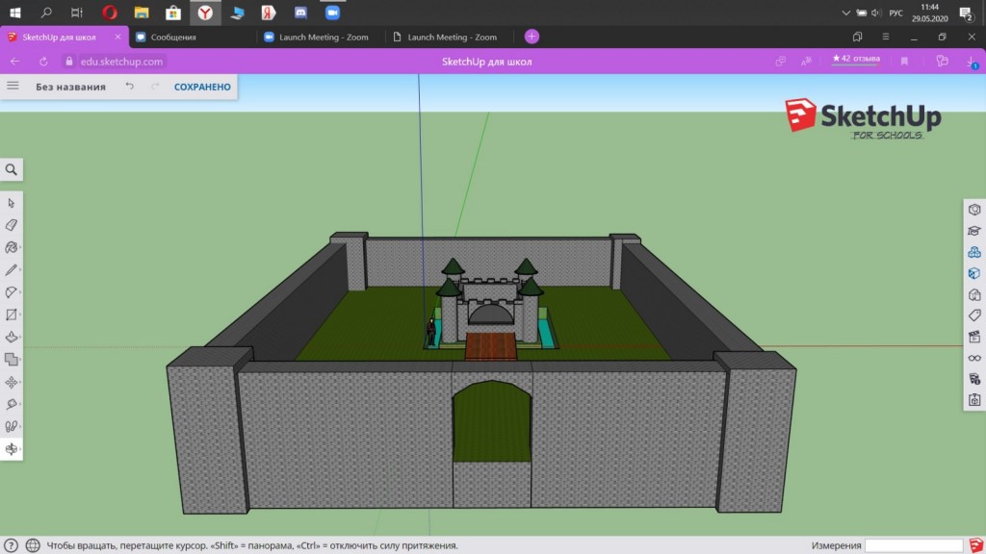Open the Tags panel

(974, 315)
